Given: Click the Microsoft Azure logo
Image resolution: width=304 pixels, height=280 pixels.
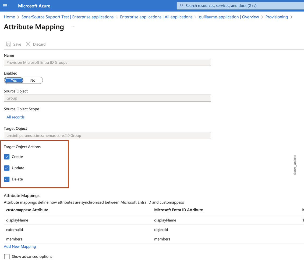Looking at the screenshot, I should tap(34, 6).
